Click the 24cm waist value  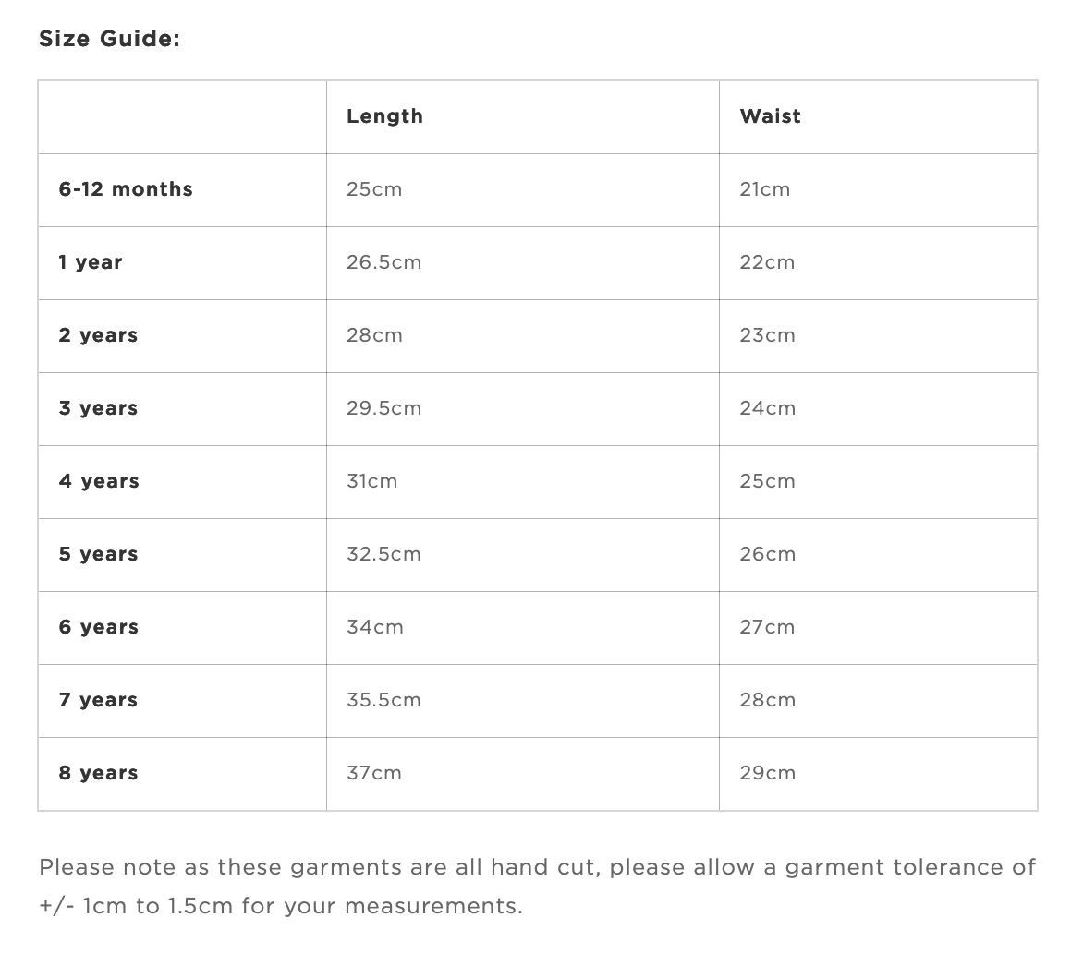(x=767, y=409)
